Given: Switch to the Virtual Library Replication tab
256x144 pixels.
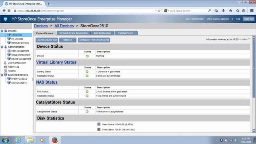Looking at the screenshot, I should (74, 33).
